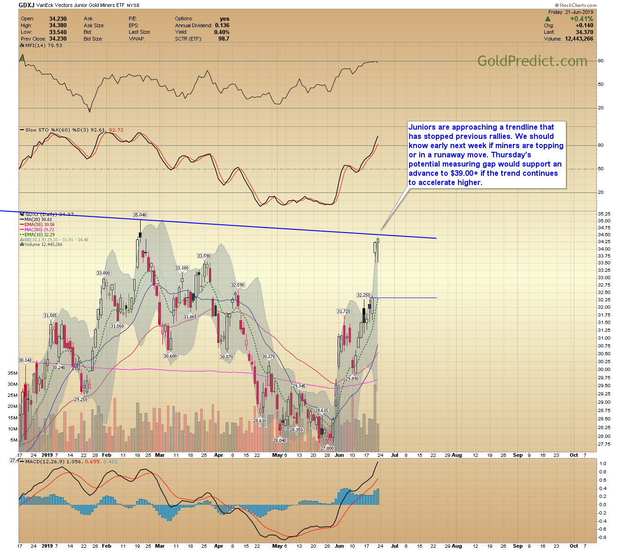Click the VWAP label
Viewport: 618px width, 550px height.
tap(137, 39)
